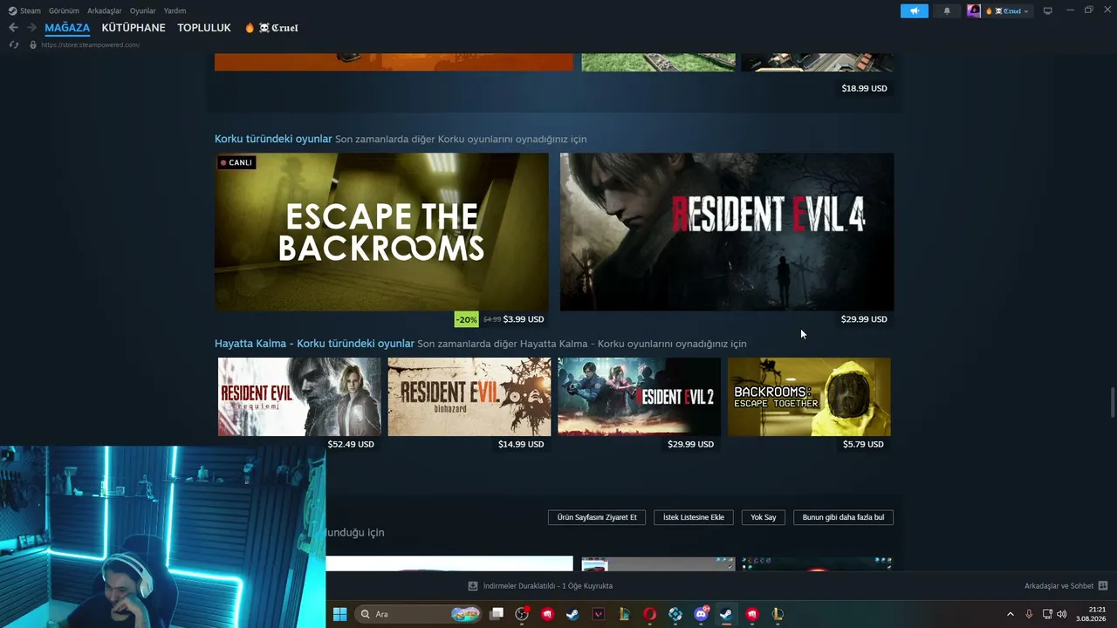1117x628 pixels.
Task: Switch to the TOPLULUK tab
Action: click(x=204, y=28)
